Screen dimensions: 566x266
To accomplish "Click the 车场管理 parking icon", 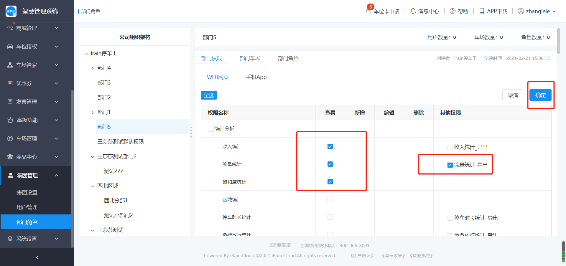I will coord(10,138).
